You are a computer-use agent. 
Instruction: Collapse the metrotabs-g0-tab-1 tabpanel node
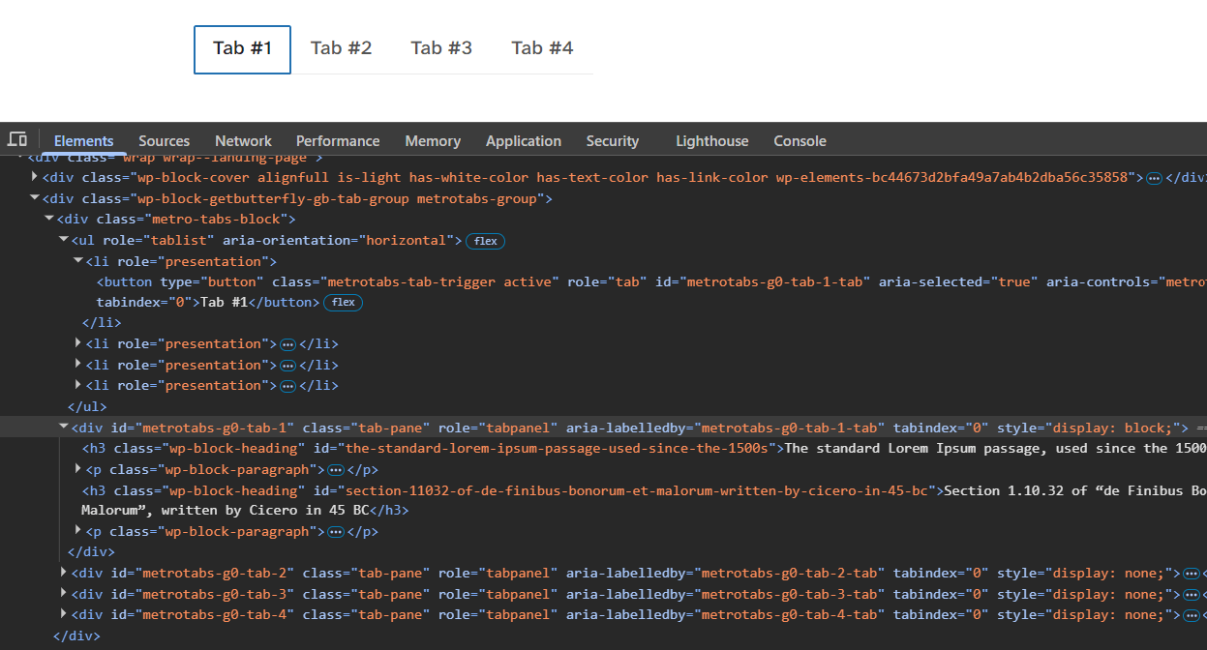pyautogui.click(x=64, y=428)
